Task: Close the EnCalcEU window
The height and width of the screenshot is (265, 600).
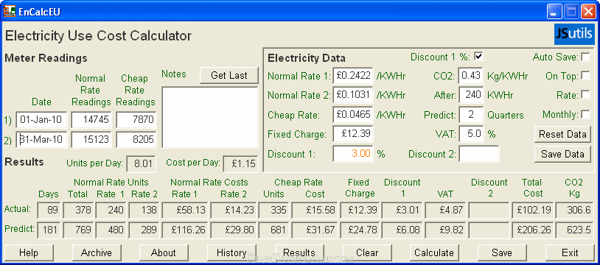Action: [x=587, y=12]
